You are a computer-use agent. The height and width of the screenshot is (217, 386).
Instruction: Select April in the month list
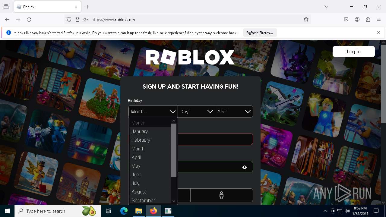point(150,157)
